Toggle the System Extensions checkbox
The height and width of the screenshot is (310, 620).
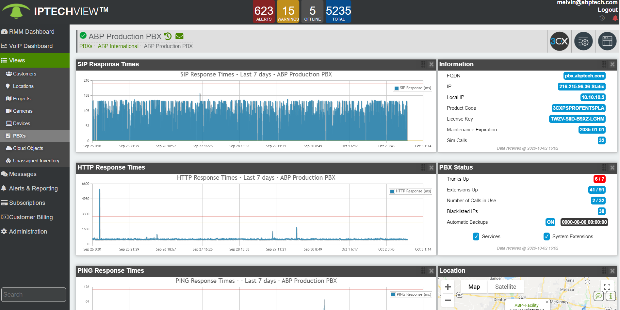[547, 237]
